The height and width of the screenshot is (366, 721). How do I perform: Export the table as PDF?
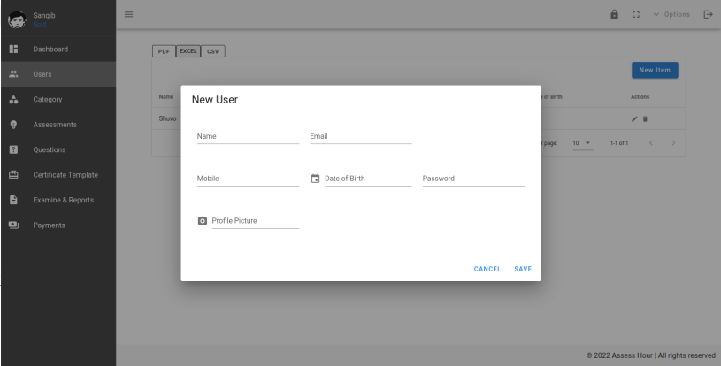pos(164,50)
